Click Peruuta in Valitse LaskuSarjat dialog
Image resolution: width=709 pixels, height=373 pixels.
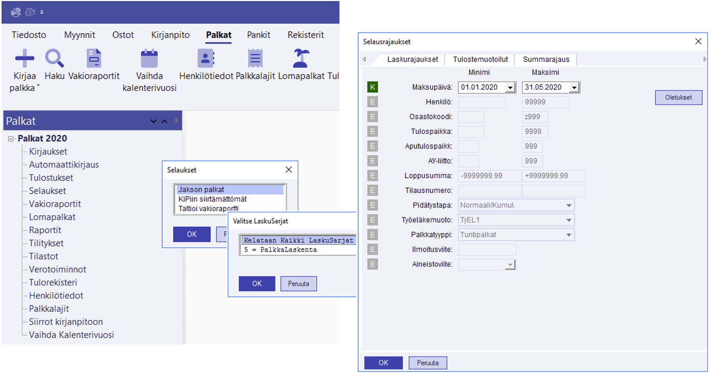tap(298, 284)
